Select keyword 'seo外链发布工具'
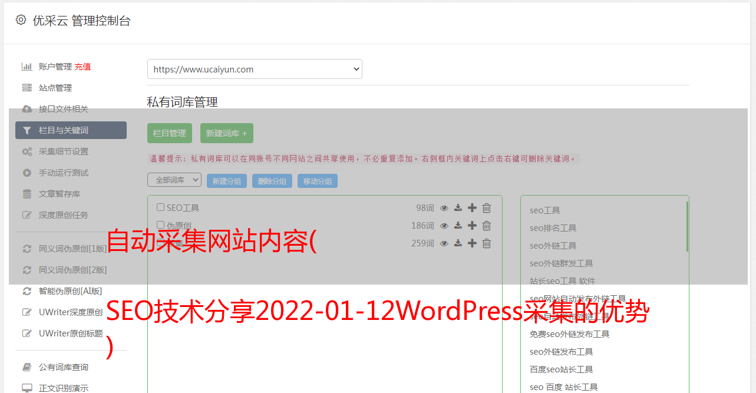The height and width of the screenshot is (393, 756). tap(562, 352)
